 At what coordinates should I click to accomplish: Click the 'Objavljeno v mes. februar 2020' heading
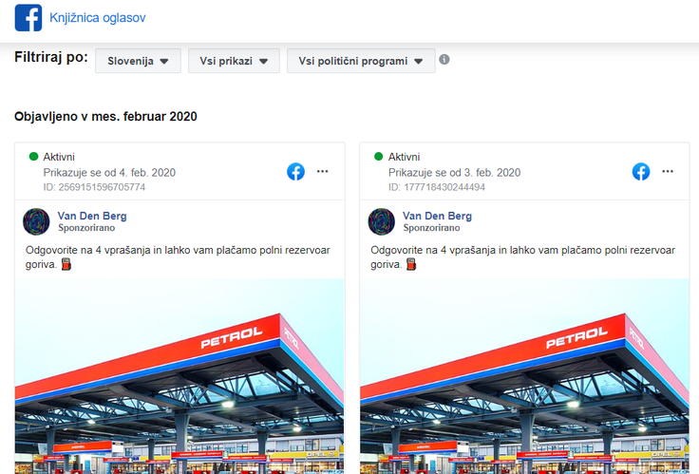tap(105, 117)
